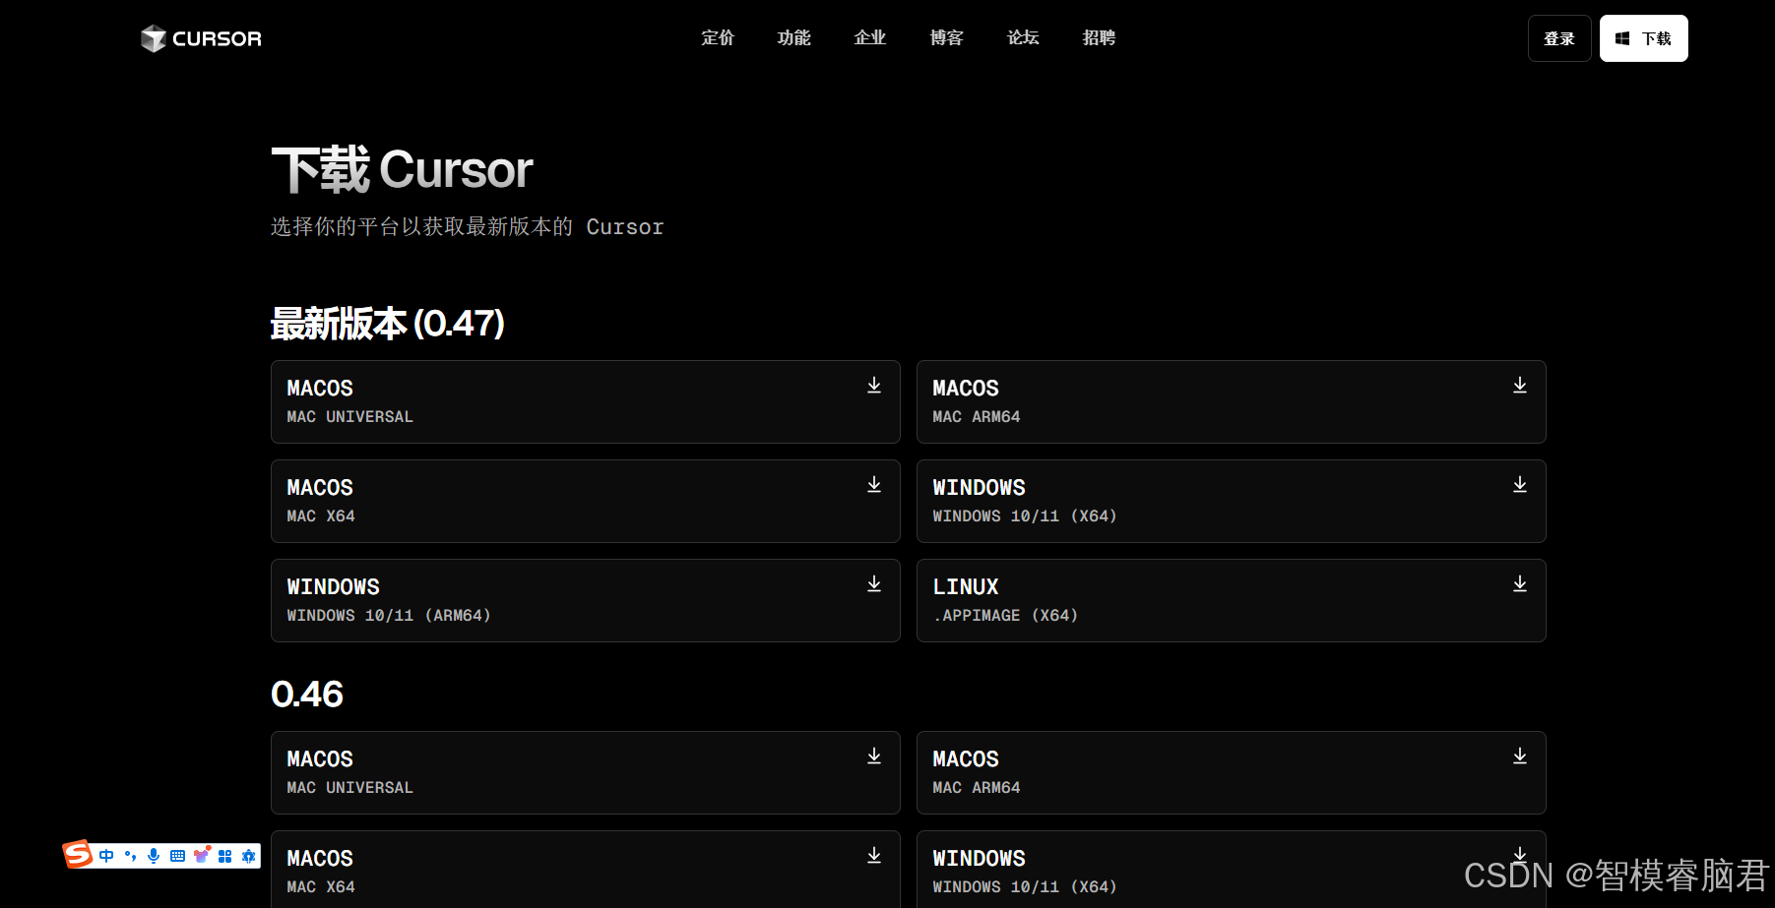Click the Cursor logo in the header
This screenshot has height=908, width=1775.
point(201,38)
